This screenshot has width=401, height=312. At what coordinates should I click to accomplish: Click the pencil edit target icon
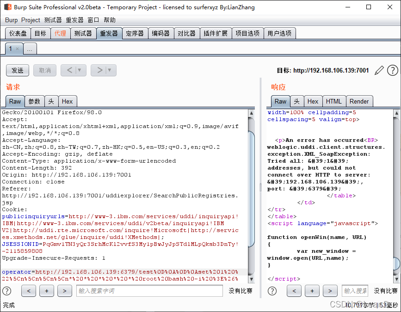(x=379, y=70)
